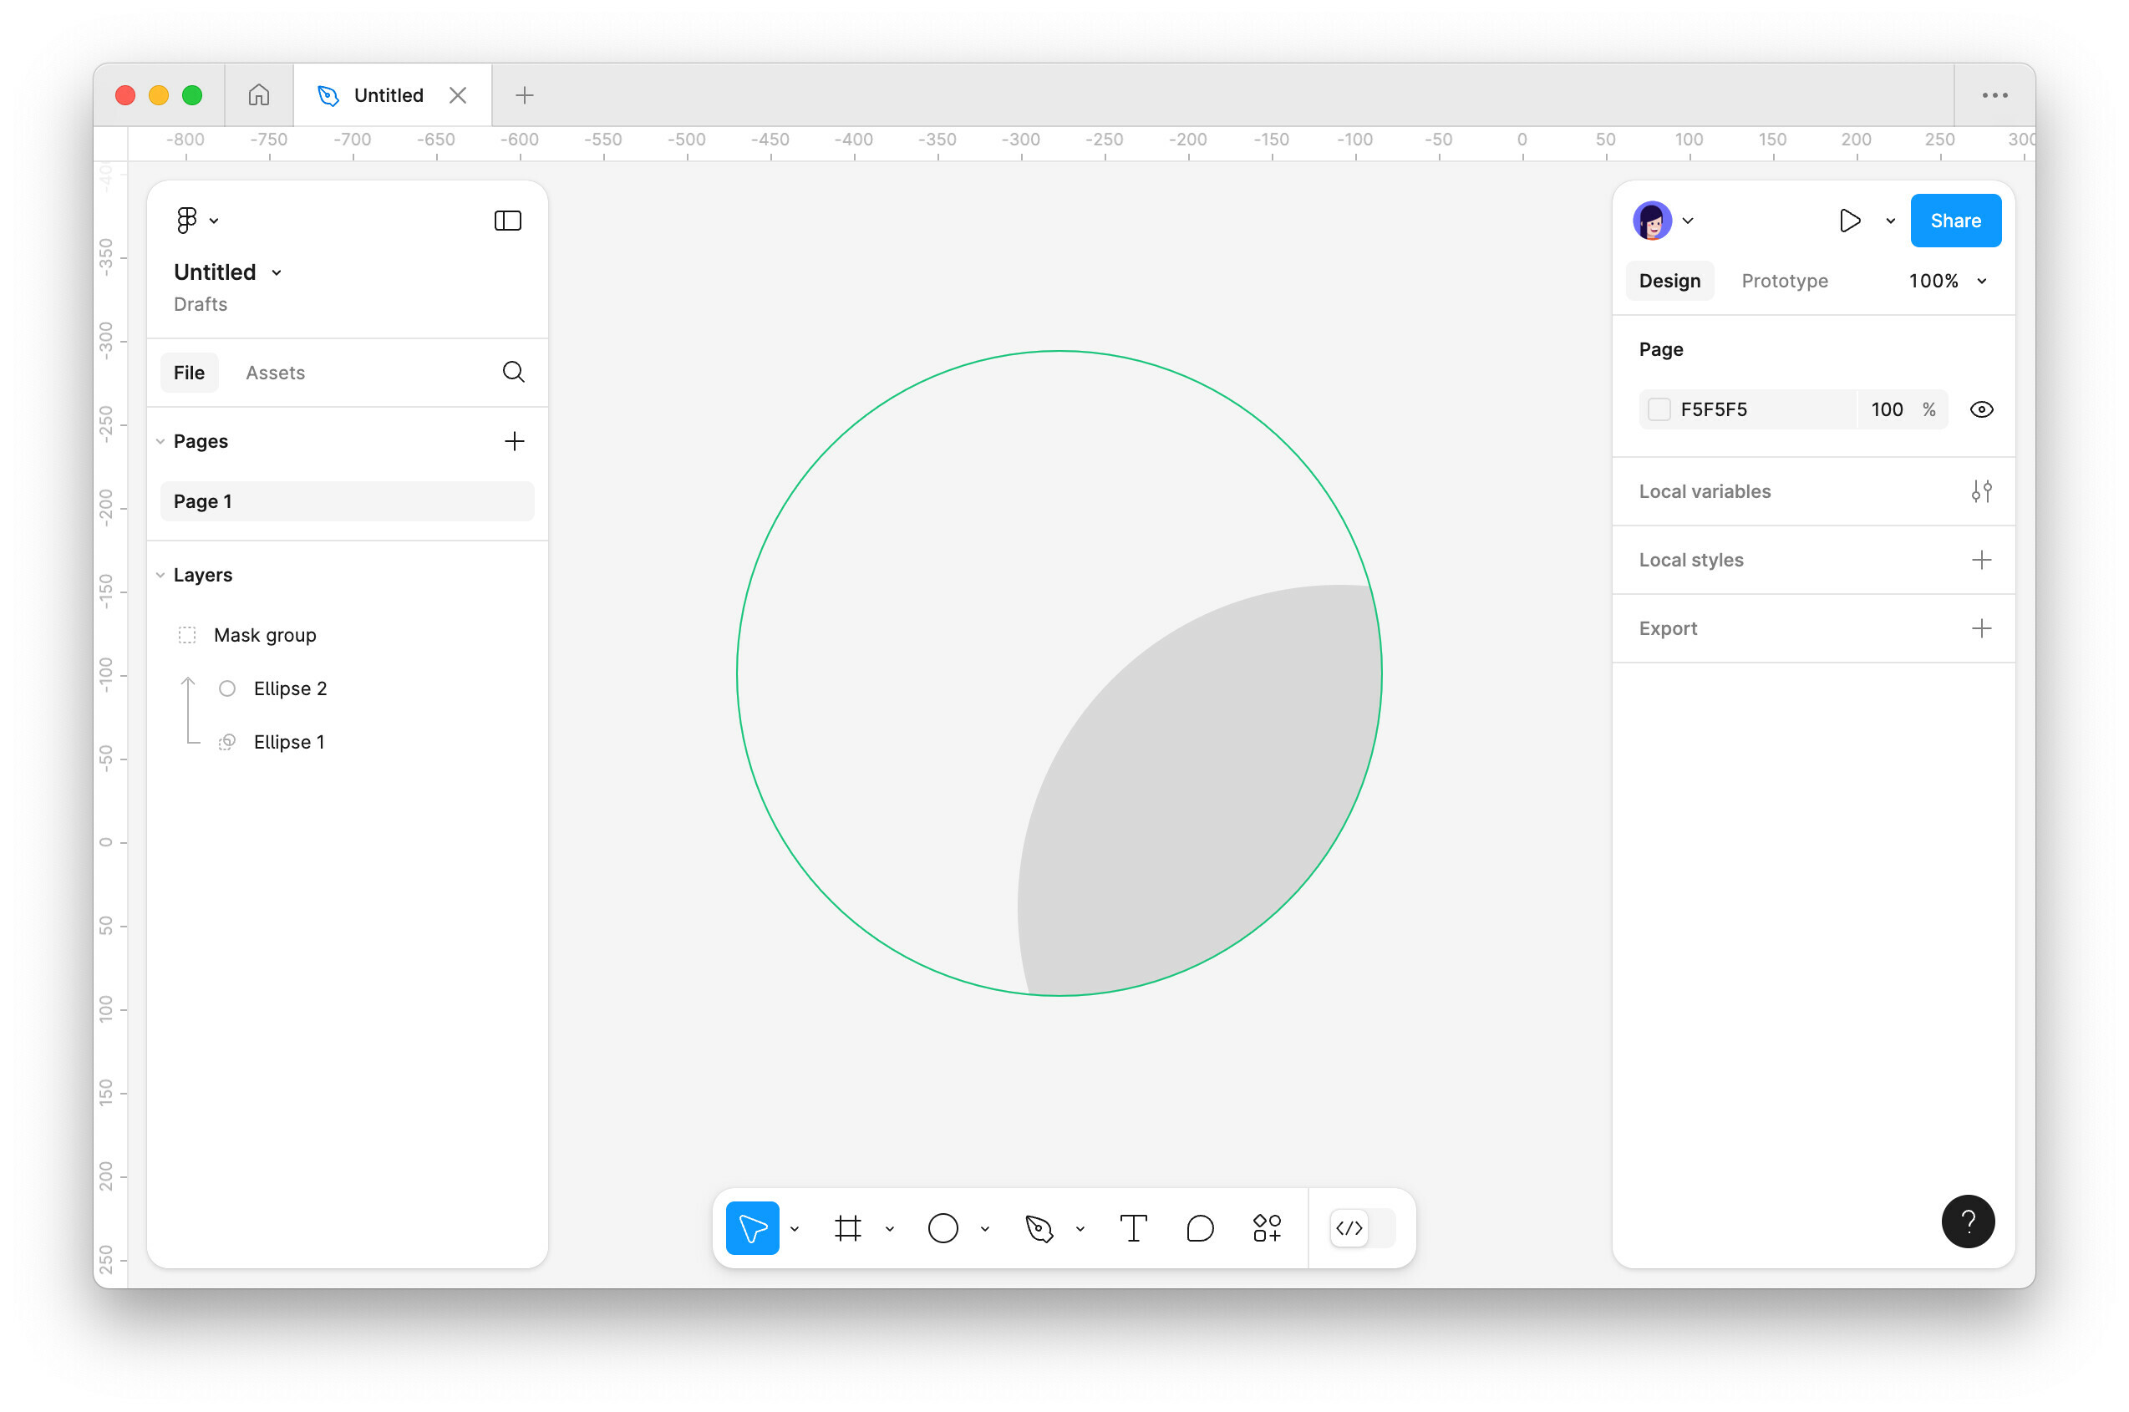Switch to the Assets tab

pos(276,373)
